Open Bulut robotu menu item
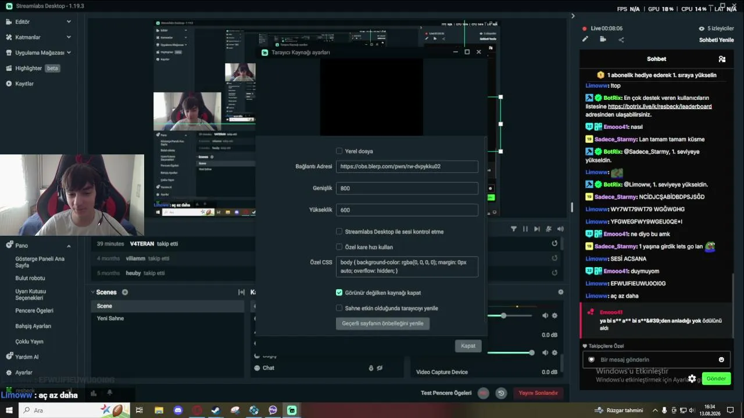Image resolution: width=744 pixels, height=418 pixels. (30, 278)
